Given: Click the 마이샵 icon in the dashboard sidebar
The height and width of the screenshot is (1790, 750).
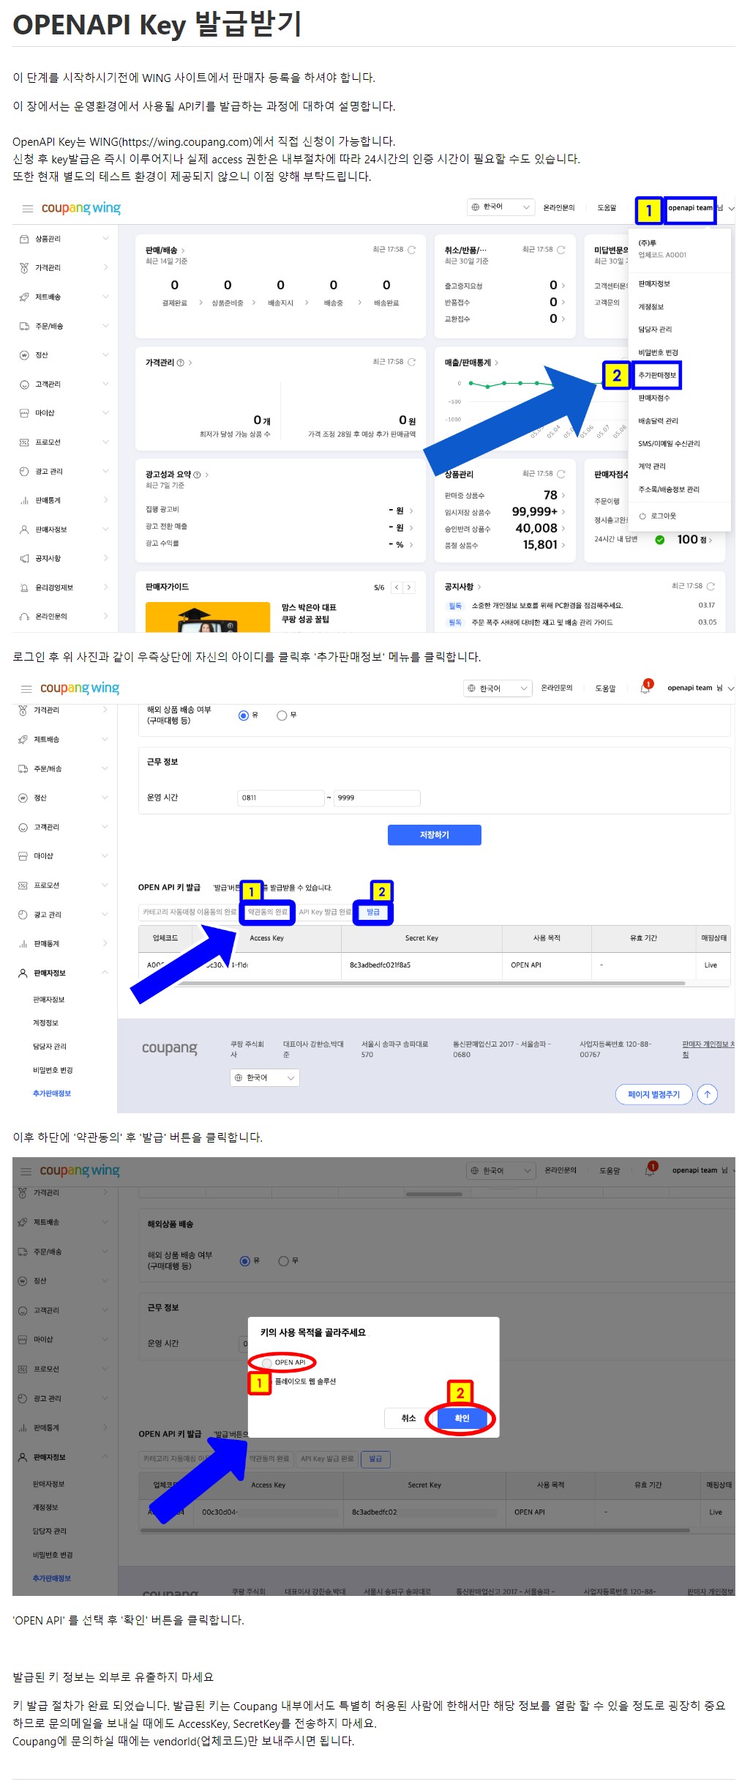Looking at the screenshot, I should (24, 413).
